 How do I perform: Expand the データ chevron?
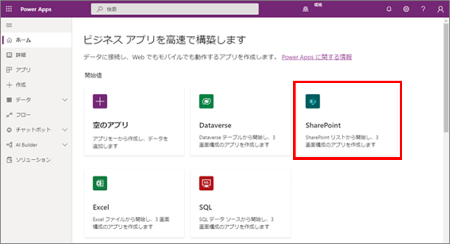(65, 100)
